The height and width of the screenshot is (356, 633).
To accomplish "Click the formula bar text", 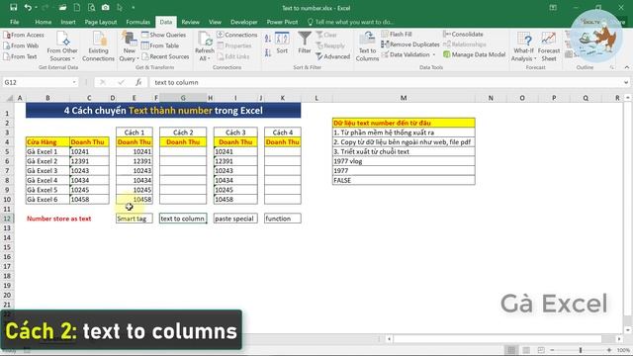I will tap(176, 82).
